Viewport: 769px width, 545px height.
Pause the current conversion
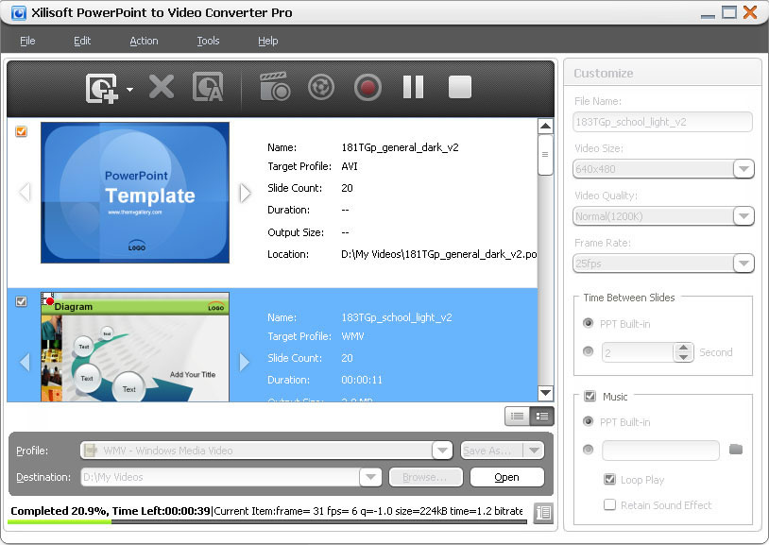tap(413, 87)
